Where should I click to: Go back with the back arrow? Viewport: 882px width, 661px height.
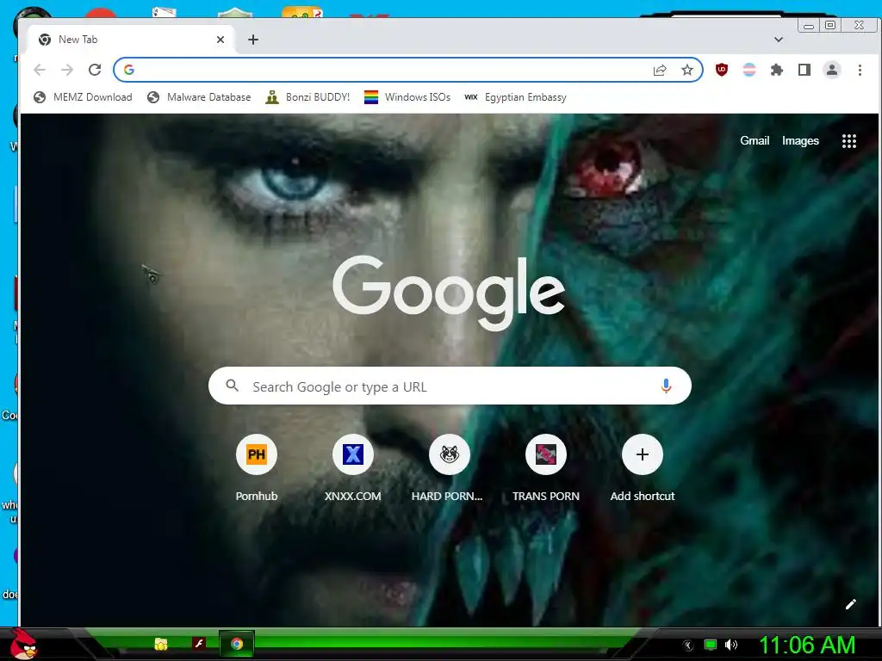click(x=40, y=70)
